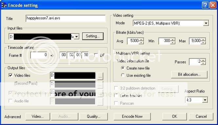Click the Title text field
Image resolution: width=218 pixels, height=125 pixels.
pyautogui.click(x=66, y=18)
